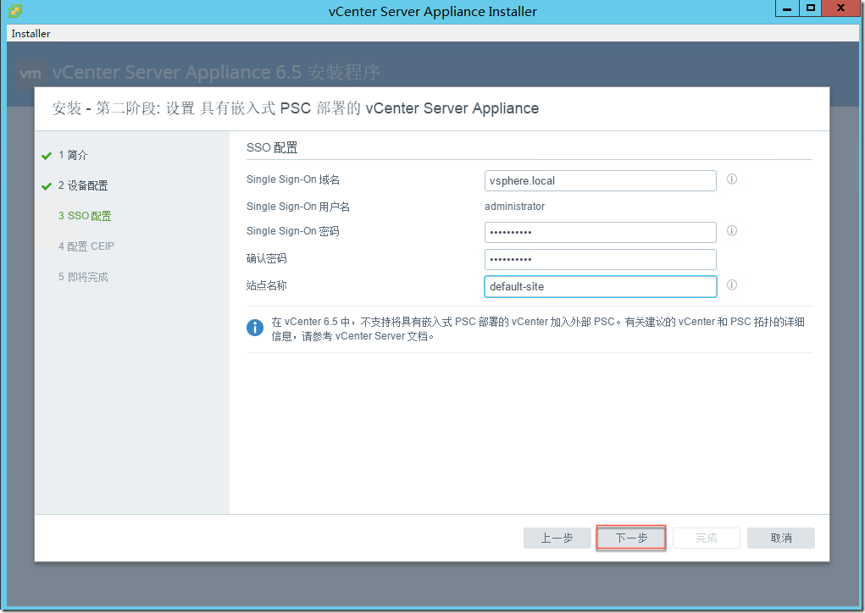Viewport: 865px width, 613px height.
Task: Click the green checkmark next to 1 简介
Action: point(47,156)
